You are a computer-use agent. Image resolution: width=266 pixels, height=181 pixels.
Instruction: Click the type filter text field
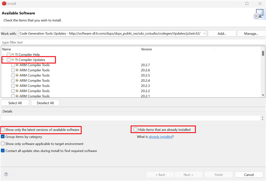click(133, 42)
